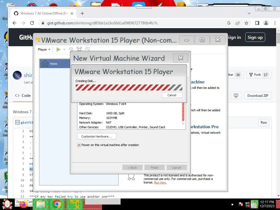Click the Fork 17 button on GitHub

pyautogui.click(x=259, y=75)
